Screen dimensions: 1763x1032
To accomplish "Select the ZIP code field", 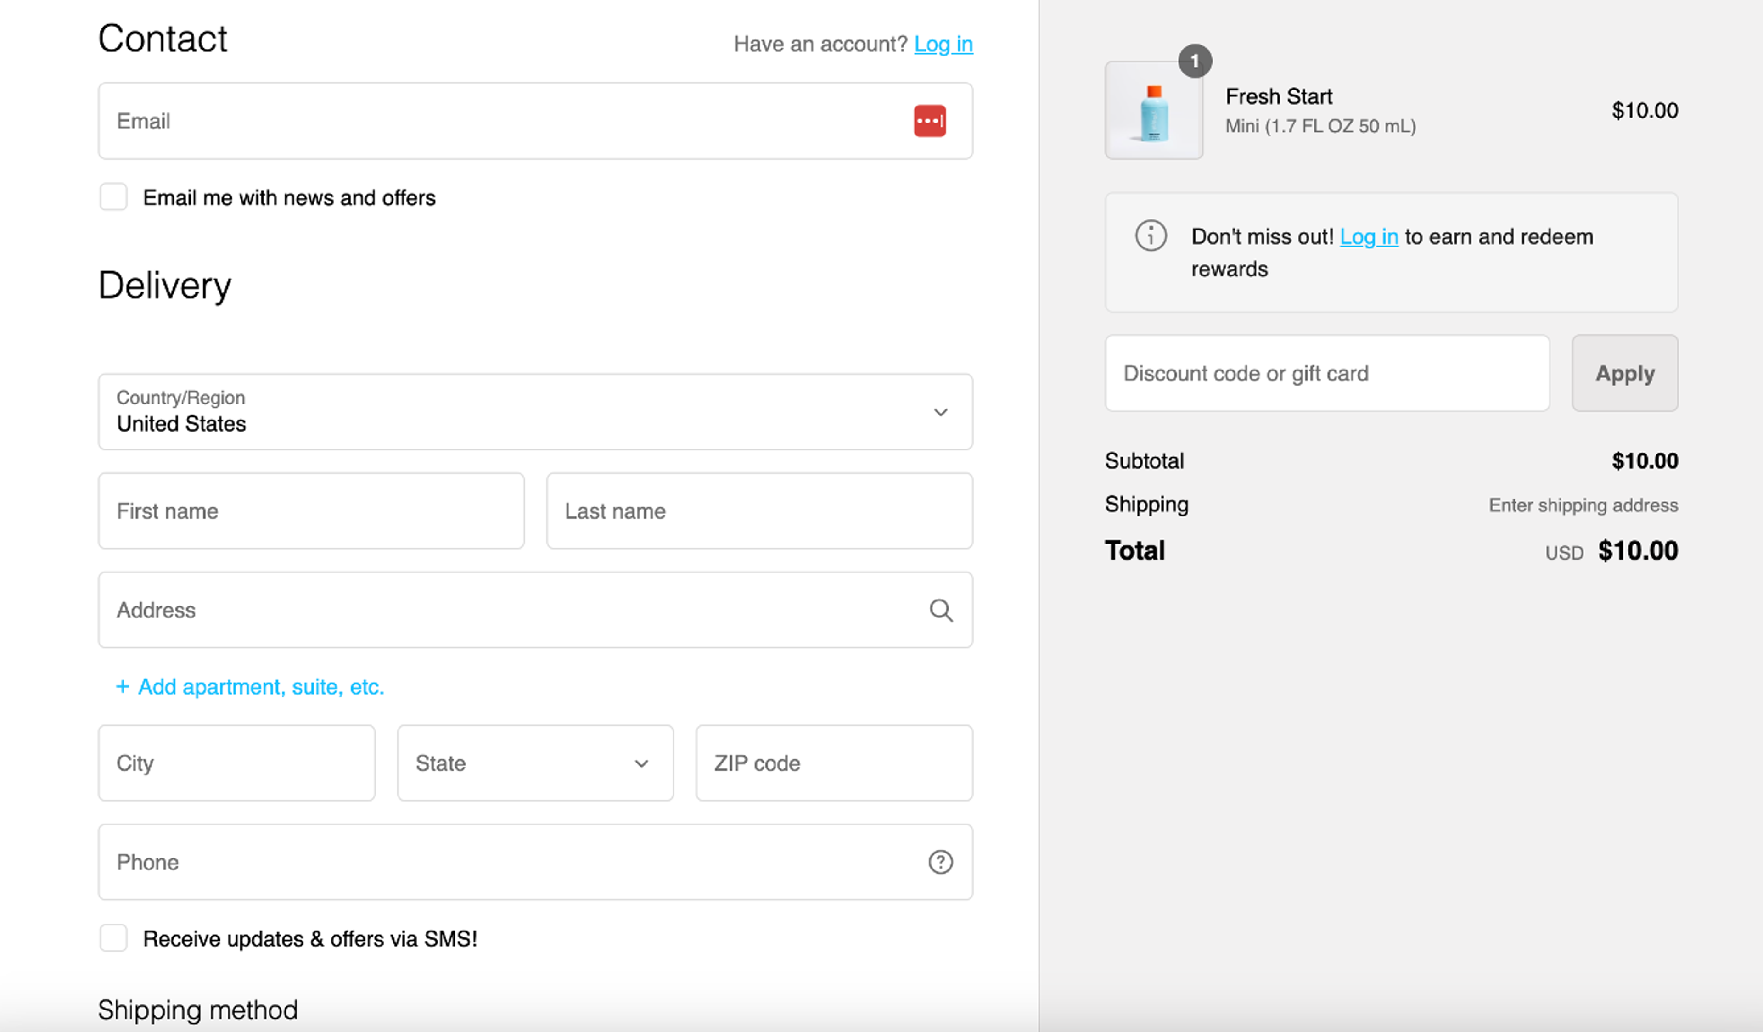I will pyautogui.click(x=833, y=763).
